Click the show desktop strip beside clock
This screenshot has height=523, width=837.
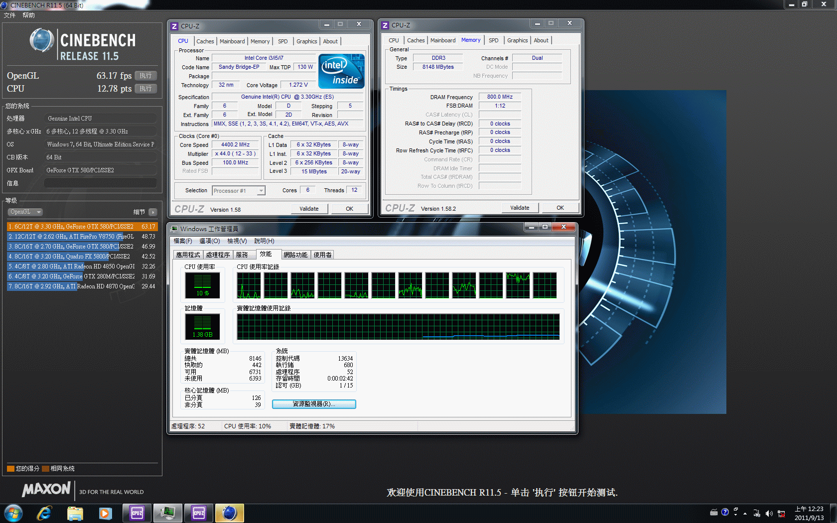(833, 513)
